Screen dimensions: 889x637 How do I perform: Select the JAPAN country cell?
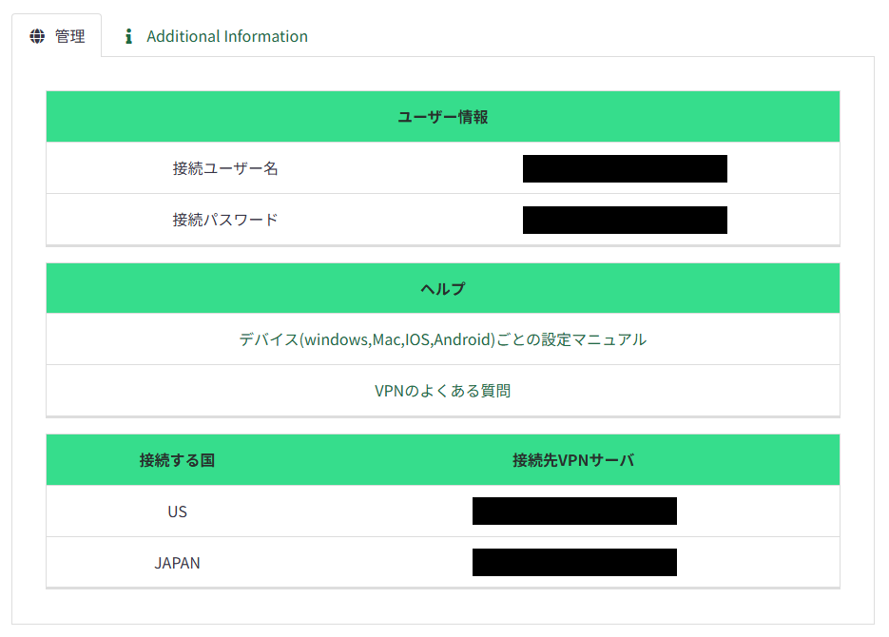coord(177,563)
